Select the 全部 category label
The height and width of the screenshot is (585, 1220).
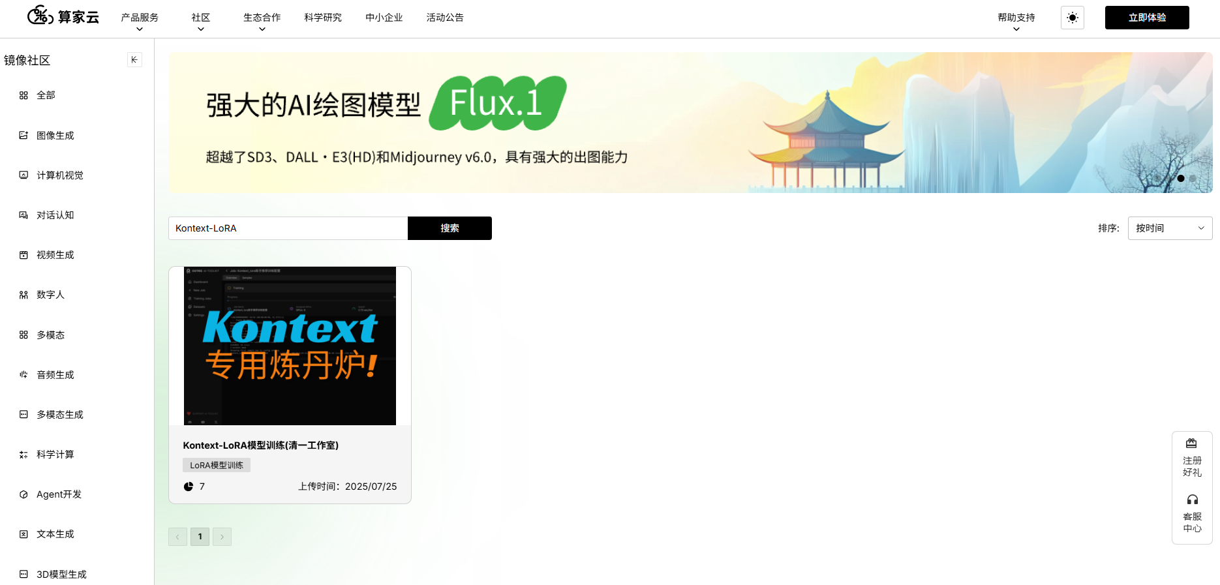point(46,95)
